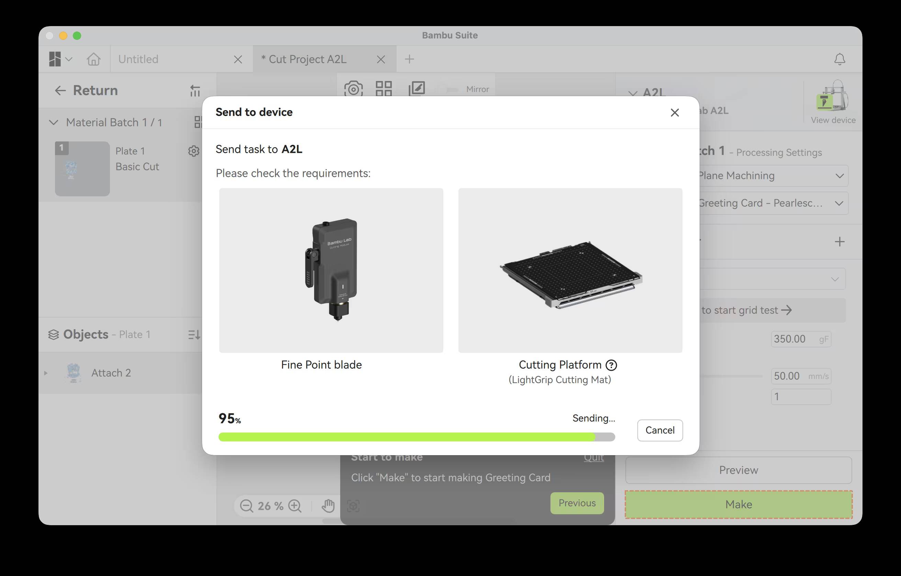Open the adjustment settings icon beside Return
This screenshot has height=576, width=901.
pos(195,91)
